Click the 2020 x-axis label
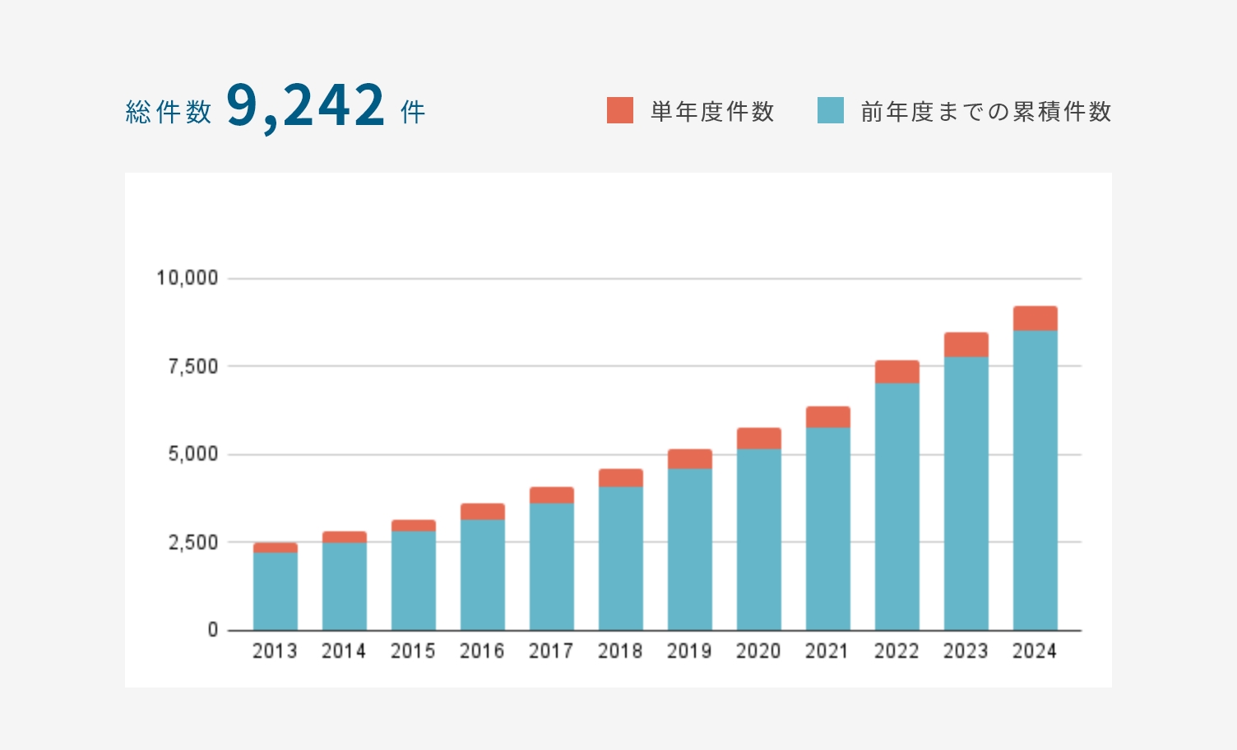The image size is (1237, 750). tap(758, 650)
